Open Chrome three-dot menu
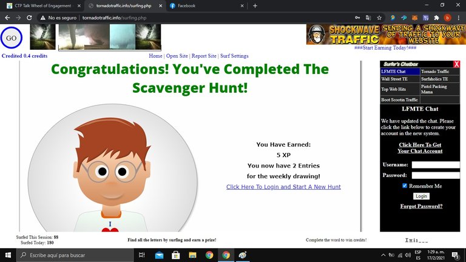The image size is (466, 262). tap(459, 18)
